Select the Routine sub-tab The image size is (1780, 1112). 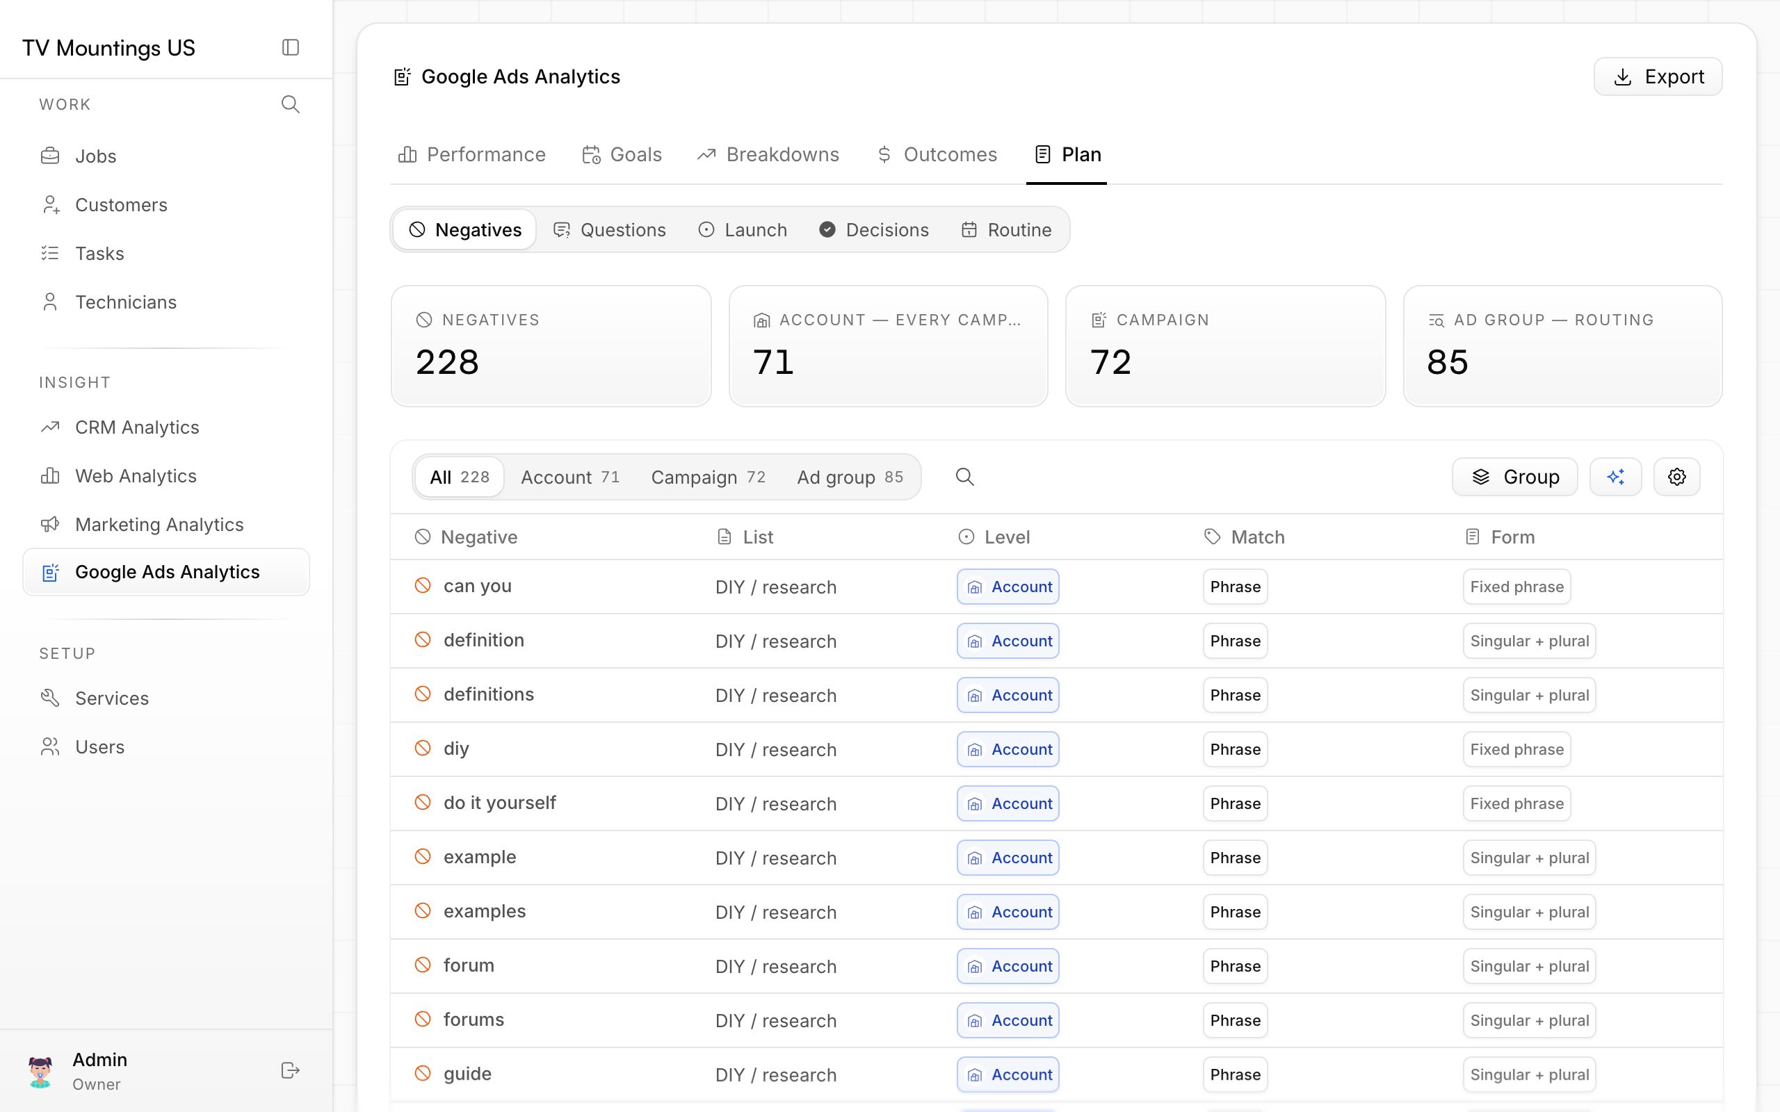point(1007,230)
